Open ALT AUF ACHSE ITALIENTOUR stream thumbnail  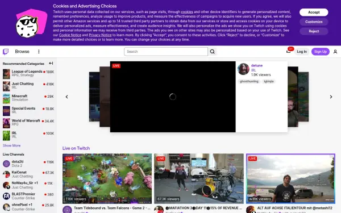[x=290, y=179]
